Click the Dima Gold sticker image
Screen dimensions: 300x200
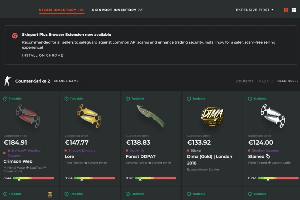(x=212, y=116)
